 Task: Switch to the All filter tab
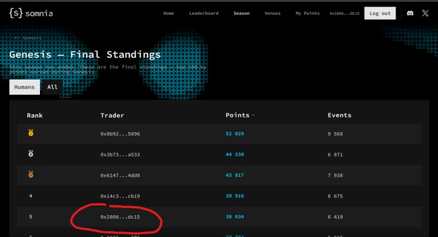point(52,87)
